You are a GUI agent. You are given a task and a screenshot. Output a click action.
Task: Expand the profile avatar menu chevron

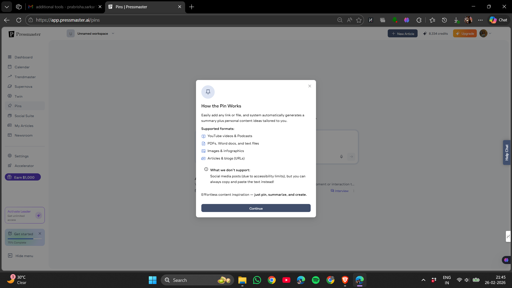[x=490, y=34]
